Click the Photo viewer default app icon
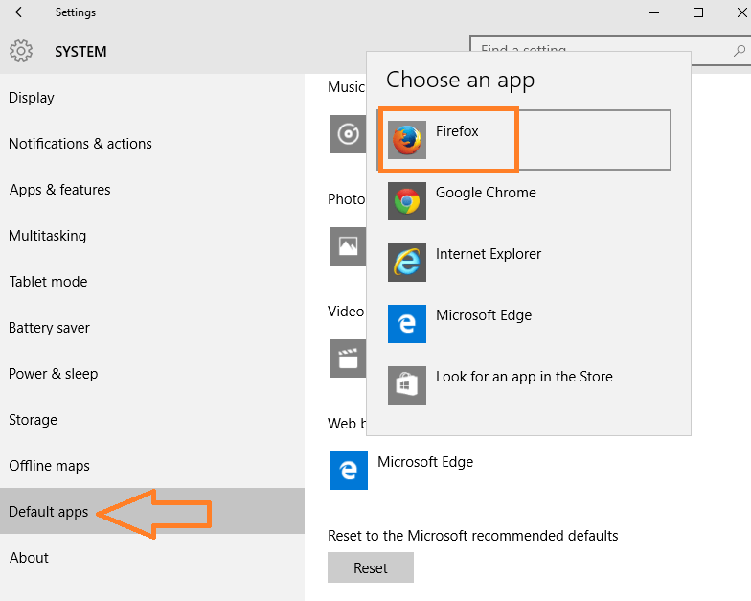 (348, 245)
